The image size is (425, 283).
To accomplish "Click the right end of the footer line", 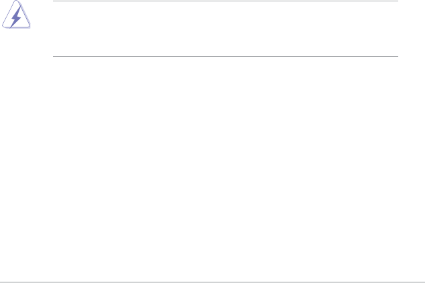I will tap(422, 282).
